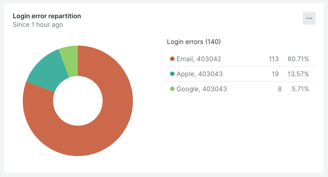Click the Since 1 hour ago time label

(38, 24)
